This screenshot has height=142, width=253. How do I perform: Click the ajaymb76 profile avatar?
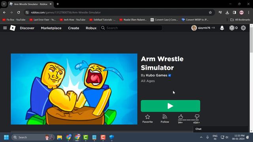coord(194,28)
